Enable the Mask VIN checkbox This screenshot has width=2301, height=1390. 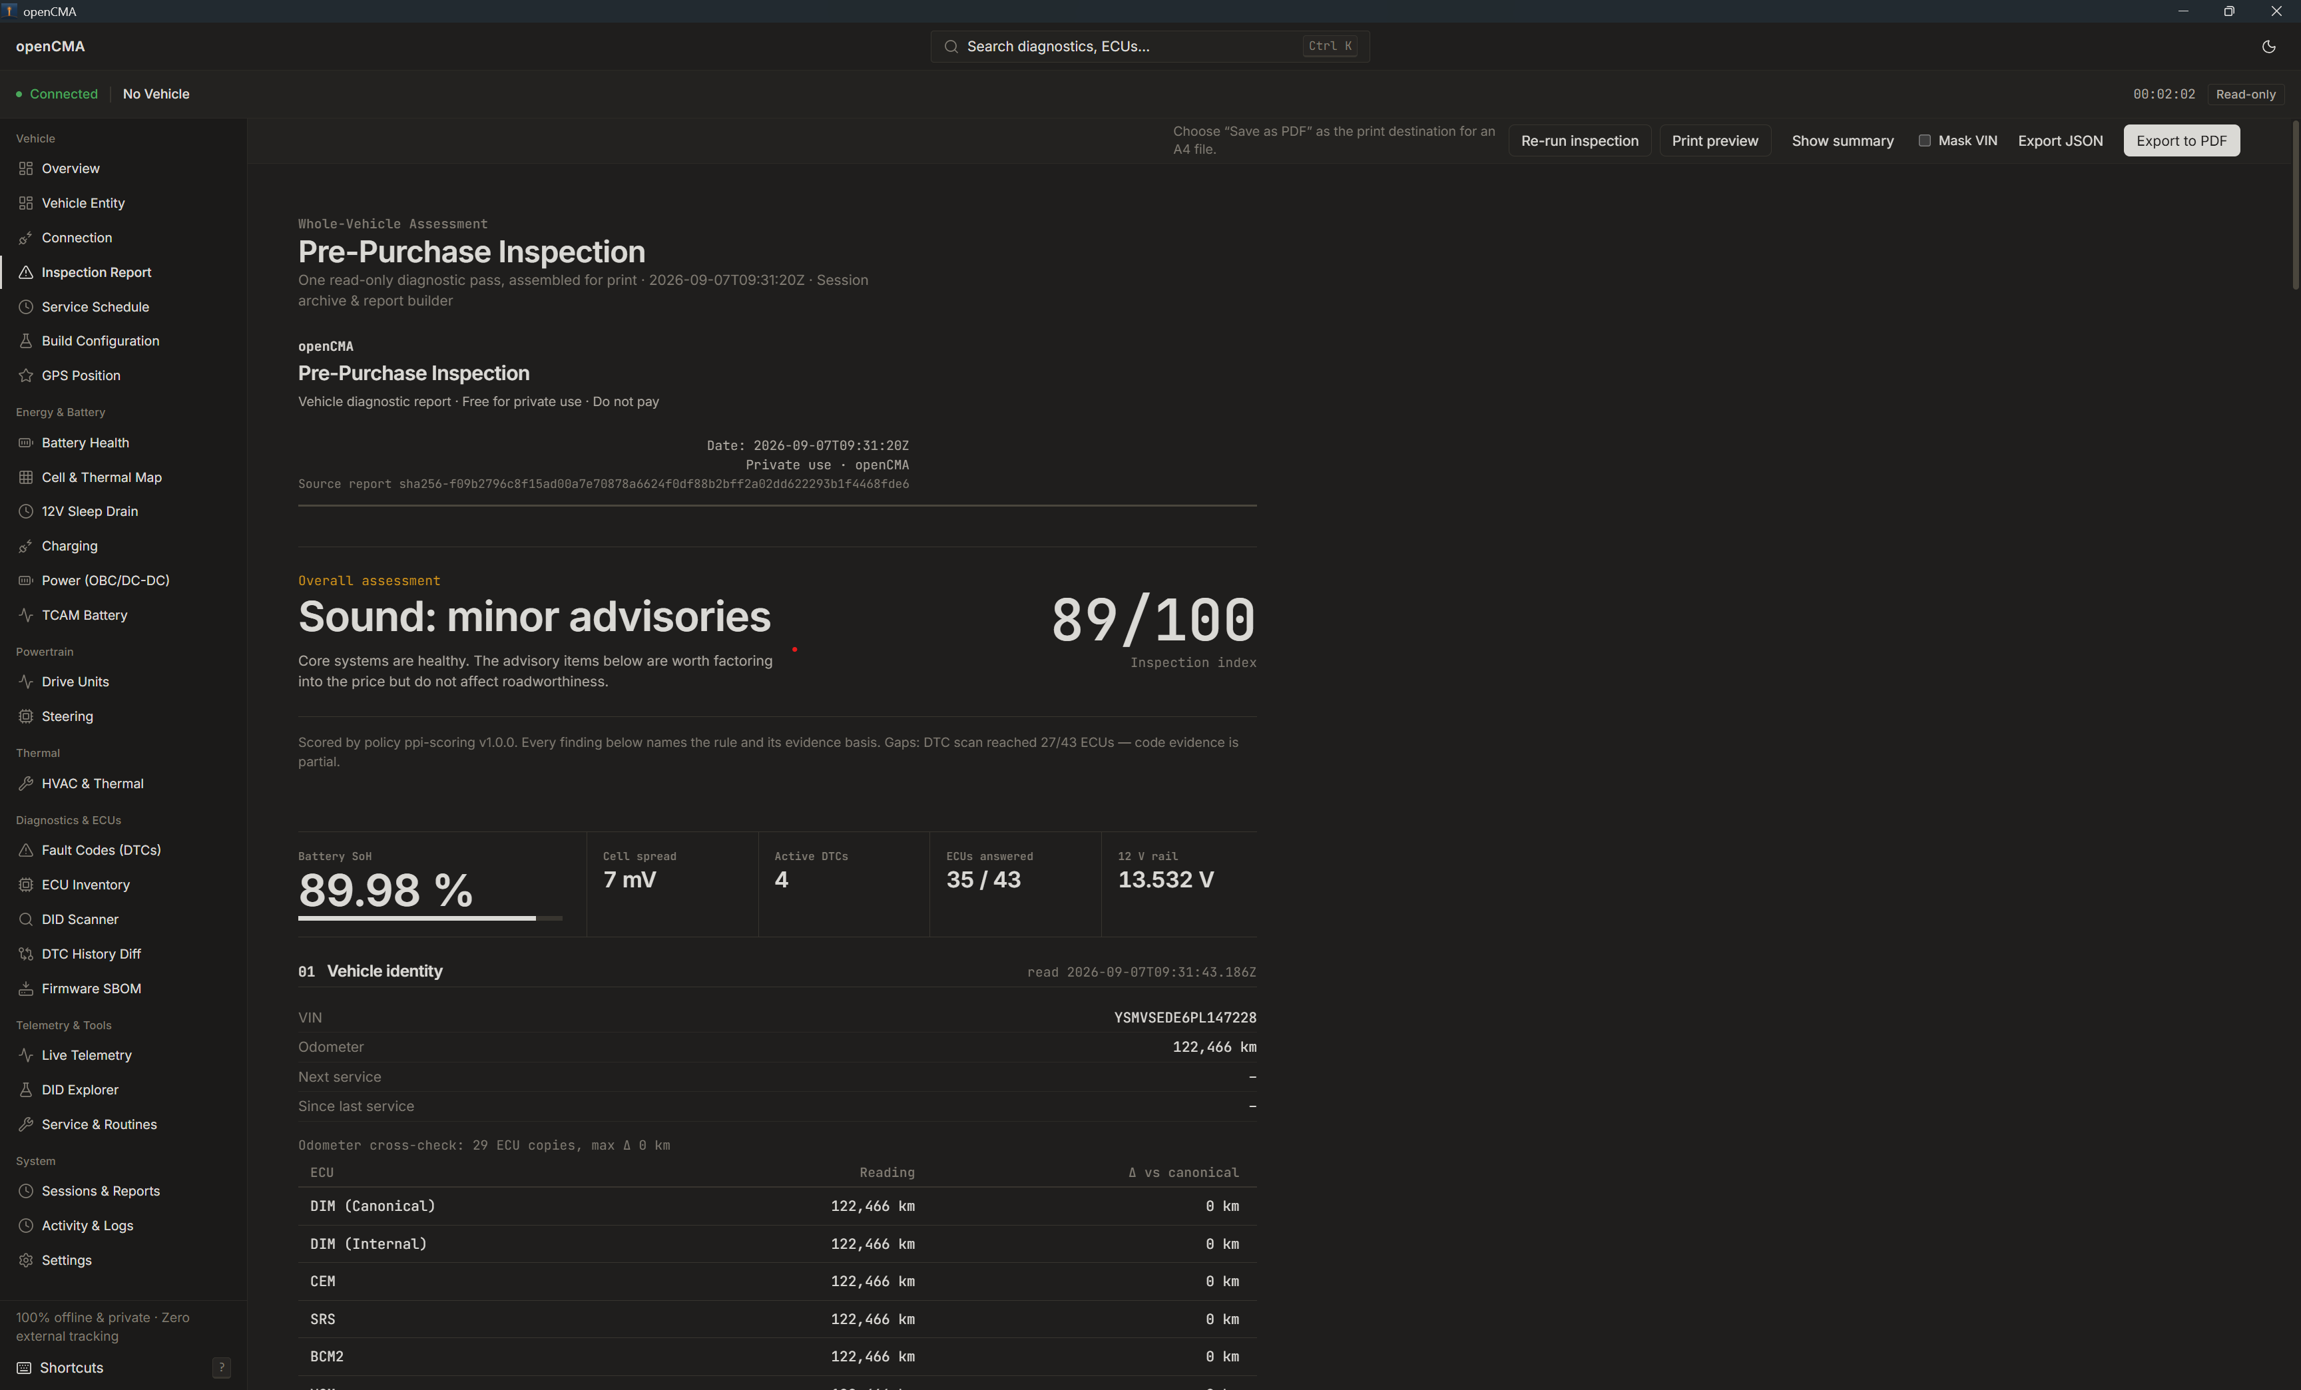click(1923, 141)
